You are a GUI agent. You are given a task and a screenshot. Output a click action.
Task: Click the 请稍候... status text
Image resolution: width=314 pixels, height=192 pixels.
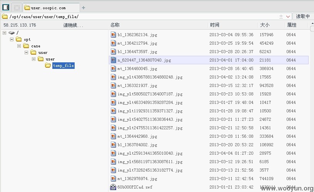(73, 25)
